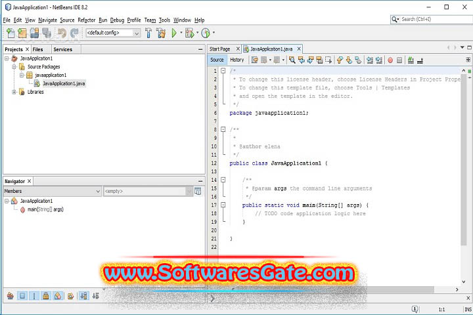Click the Next Bookmark icon
This screenshot has height=315, width=473.
(x=349, y=60)
